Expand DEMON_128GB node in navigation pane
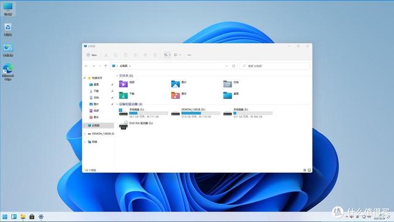394x222 pixels. [85, 133]
